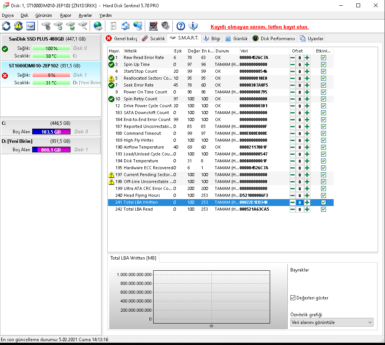Click the green check icon on Raw Read Error Rate
Viewport: 385px width, 345px height.
pos(111,58)
